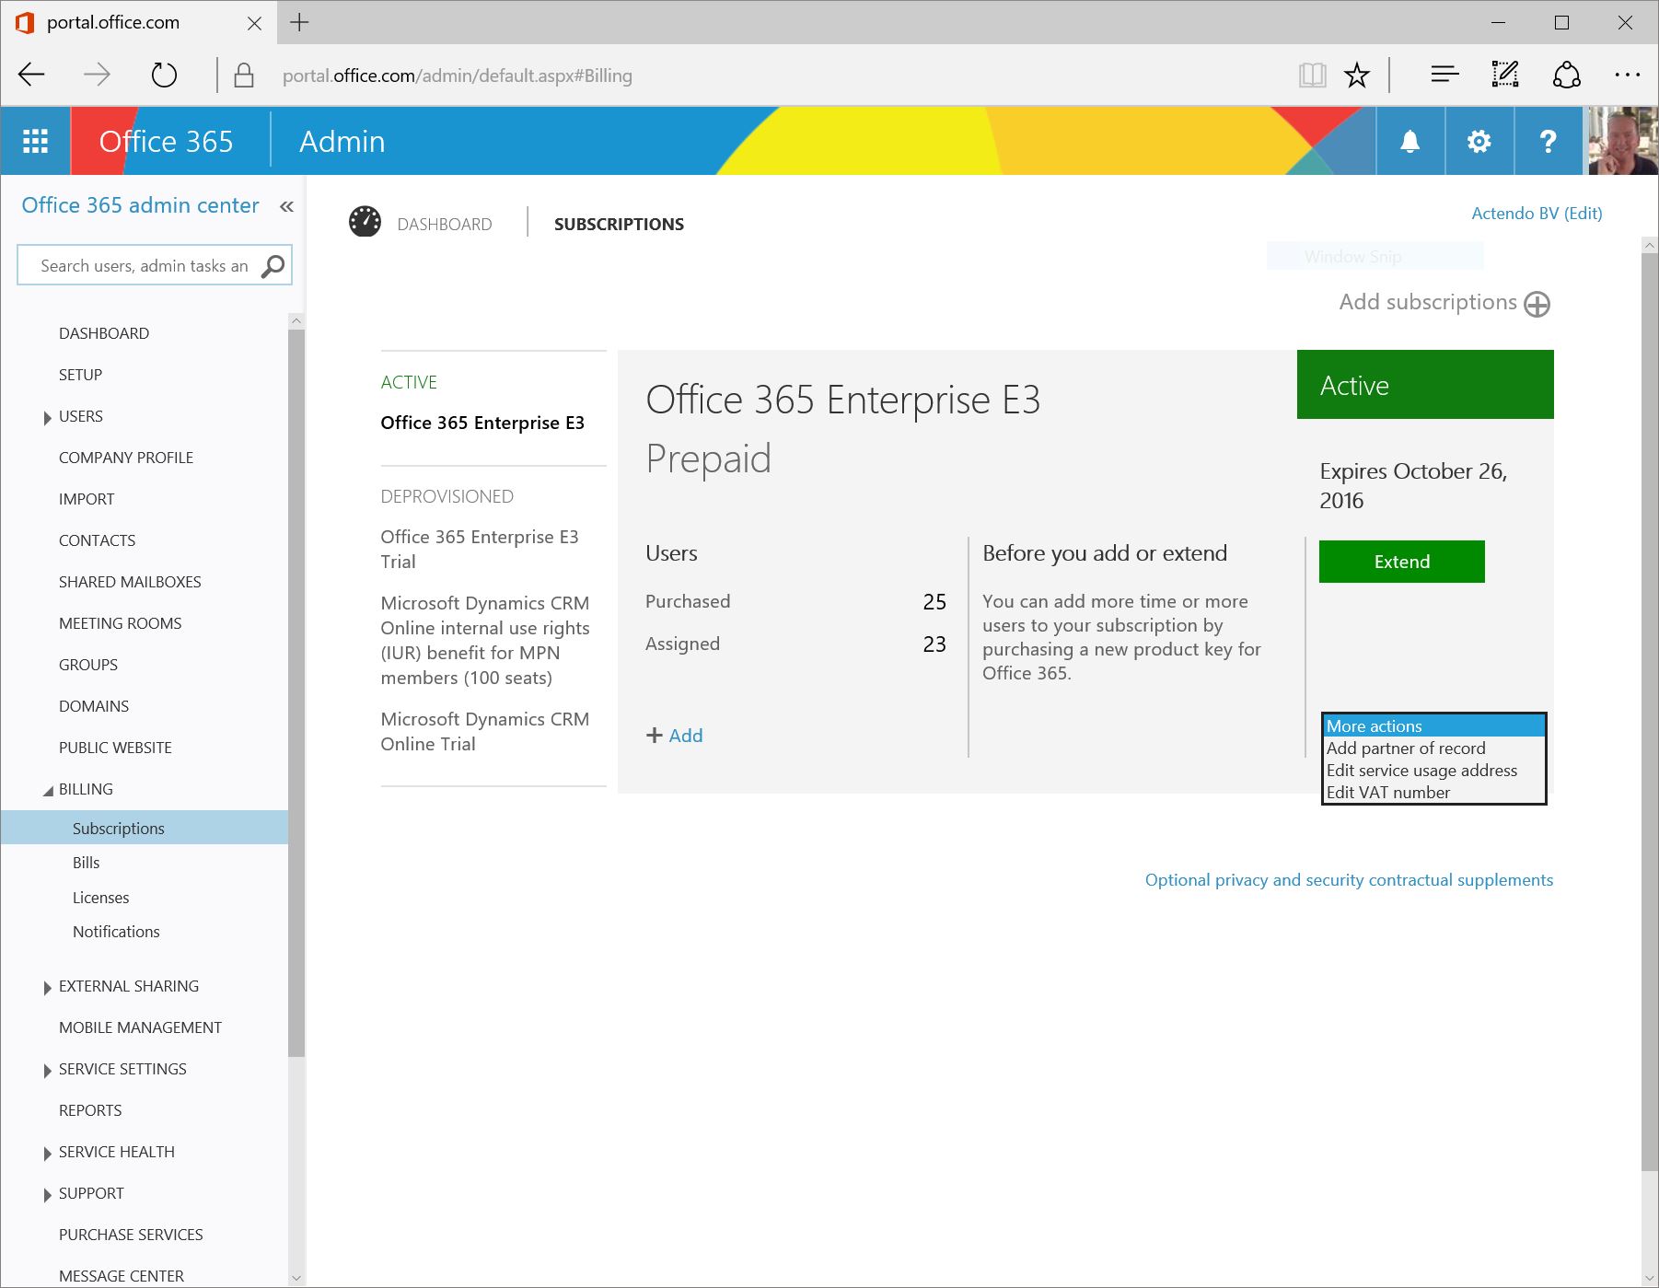
Task: Go back with the browser back arrow
Action: (x=31, y=75)
